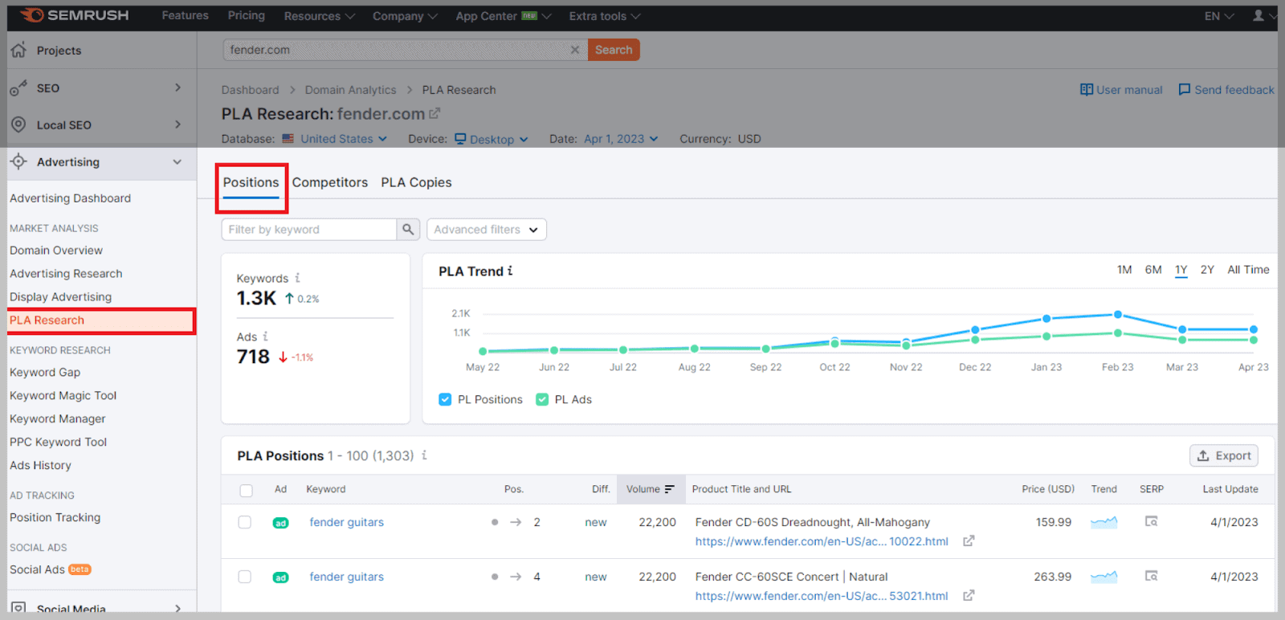Open the App Center dropdown
The width and height of the screenshot is (1285, 620).
pyautogui.click(x=504, y=16)
